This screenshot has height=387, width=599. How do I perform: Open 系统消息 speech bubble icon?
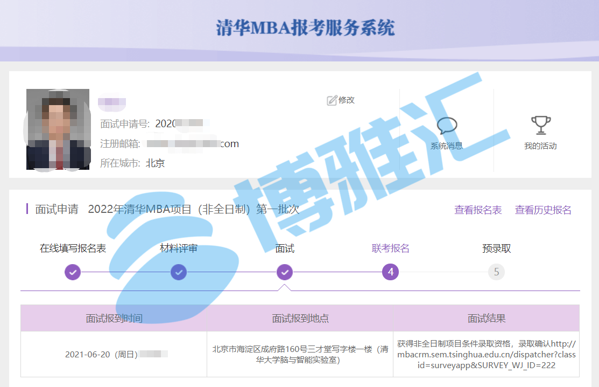(x=447, y=126)
